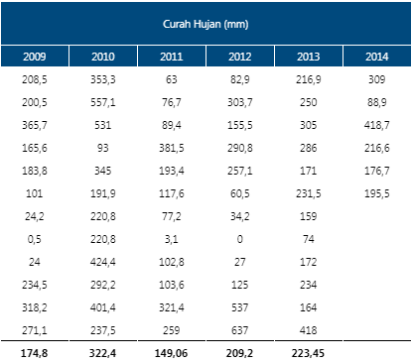411x363 pixels.
Task: Select the cell showing 102,8
Action: point(172,262)
